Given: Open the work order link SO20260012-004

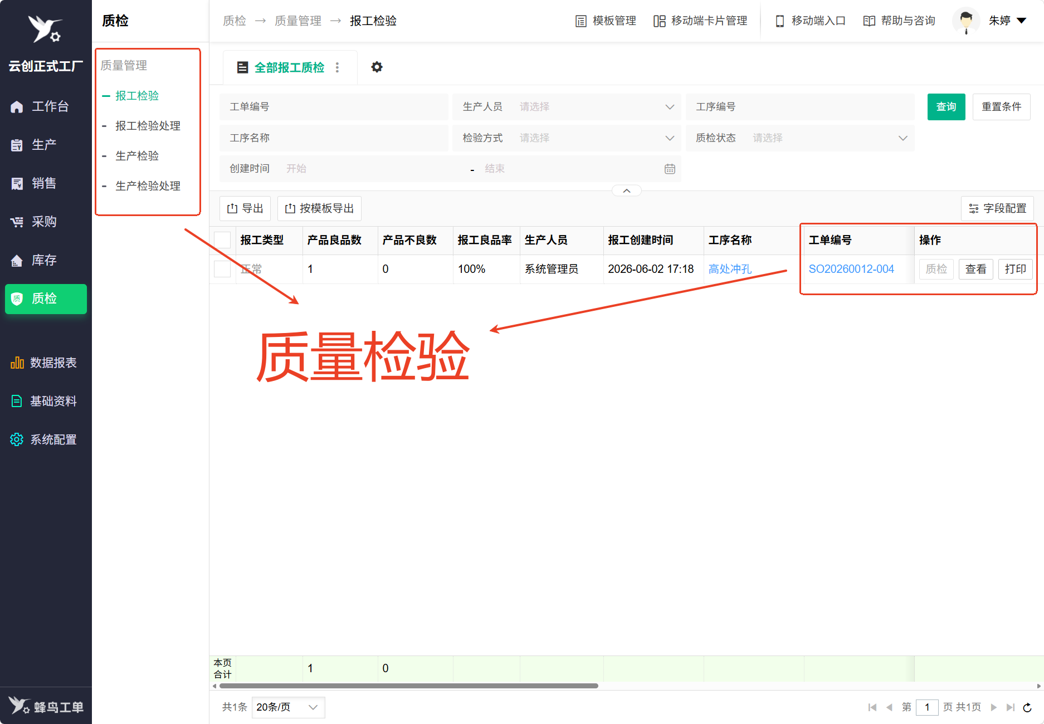Looking at the screenshot, I should coord(851,269).
